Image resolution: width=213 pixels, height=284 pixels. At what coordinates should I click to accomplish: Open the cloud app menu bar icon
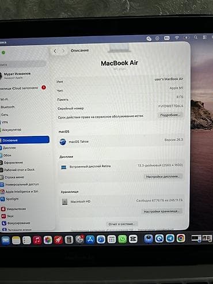[x=149, y=39]
